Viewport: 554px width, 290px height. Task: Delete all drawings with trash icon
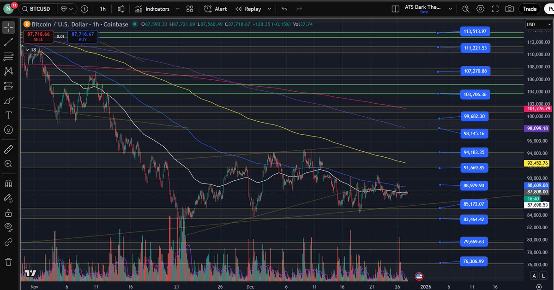click(8, 261)
